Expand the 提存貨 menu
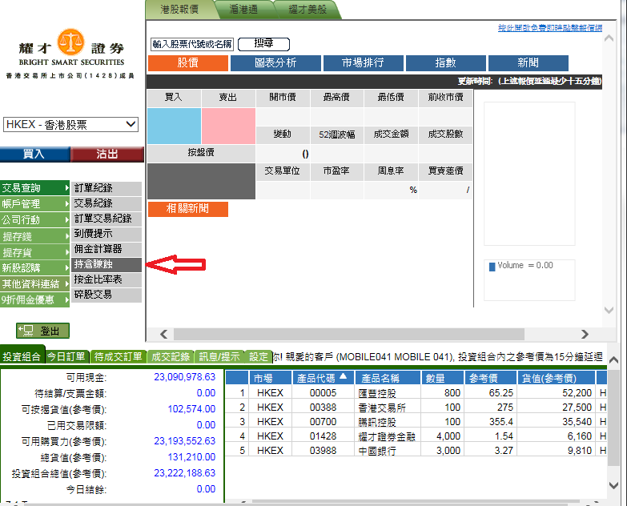Viewport: 627px width, 506px height. (x=34, y=252)
